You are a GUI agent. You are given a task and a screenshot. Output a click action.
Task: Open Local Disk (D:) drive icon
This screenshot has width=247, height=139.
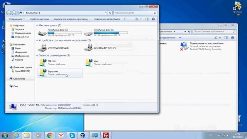(x=88, y=33)
